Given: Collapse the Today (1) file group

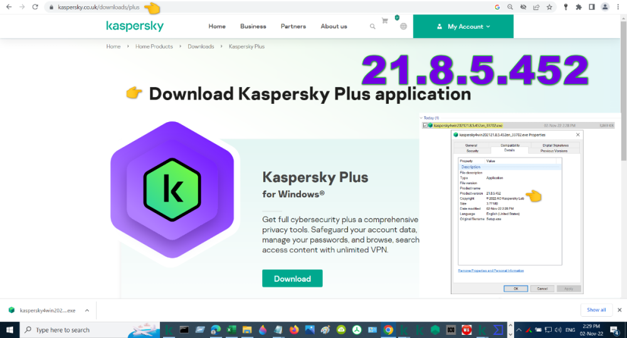Looking at the screenshot, I should pos(421,118).
